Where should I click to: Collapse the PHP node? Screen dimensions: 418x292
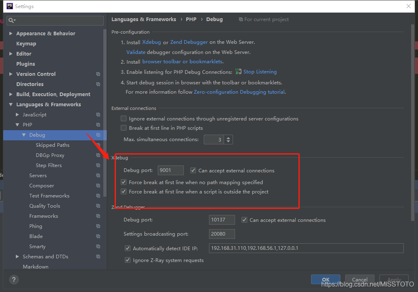click(17, 125)
